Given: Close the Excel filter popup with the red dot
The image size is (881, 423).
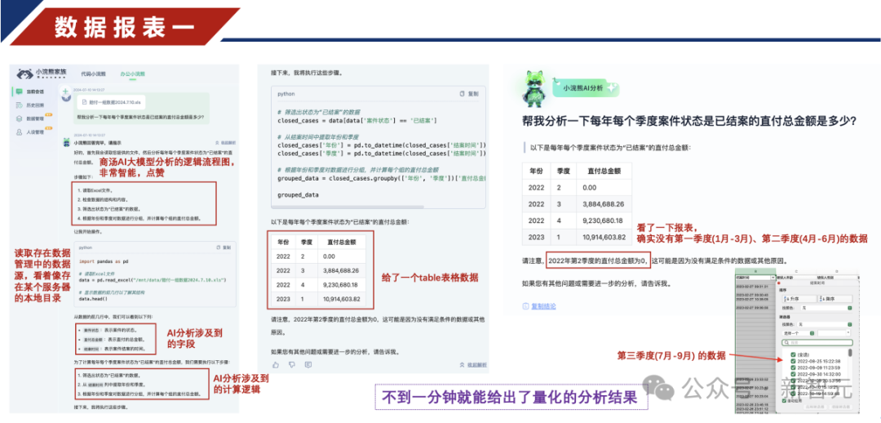Looking at the screenshot, I should point(779,283).
